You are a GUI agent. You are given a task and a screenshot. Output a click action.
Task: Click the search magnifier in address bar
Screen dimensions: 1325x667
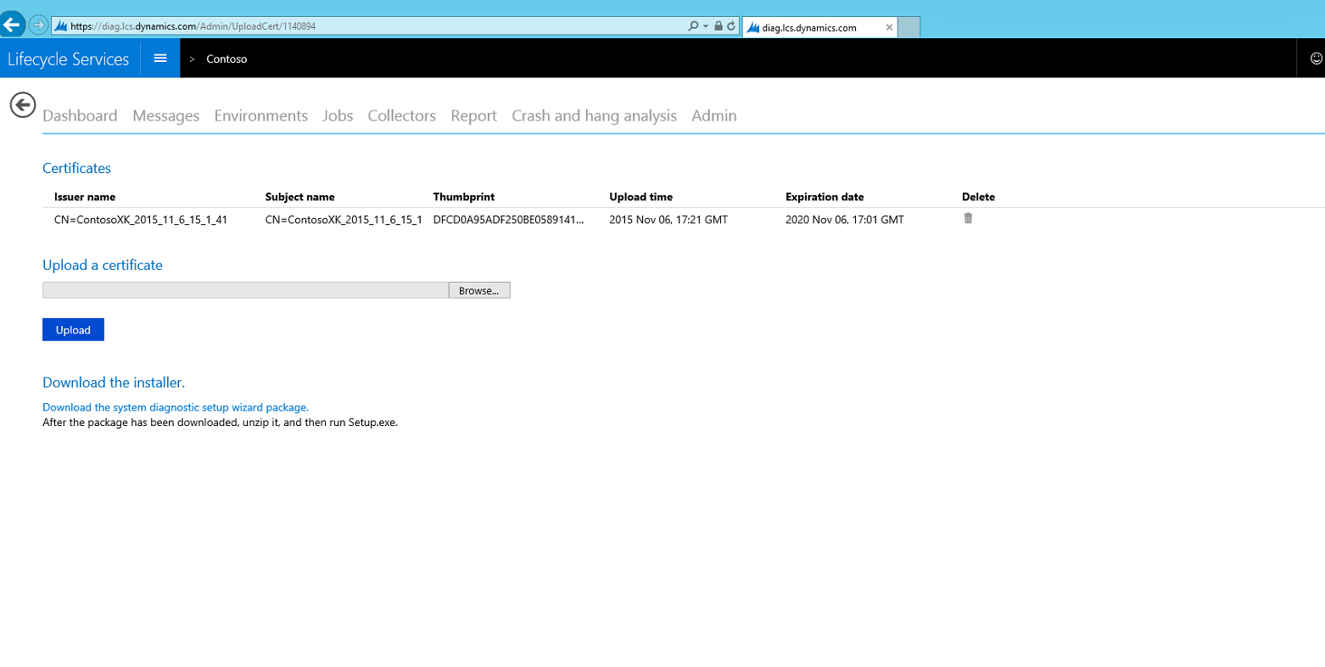pyautogui.click(x=693, y=26)
